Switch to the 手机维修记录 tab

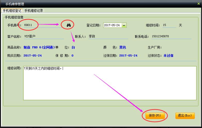[34, 11]
